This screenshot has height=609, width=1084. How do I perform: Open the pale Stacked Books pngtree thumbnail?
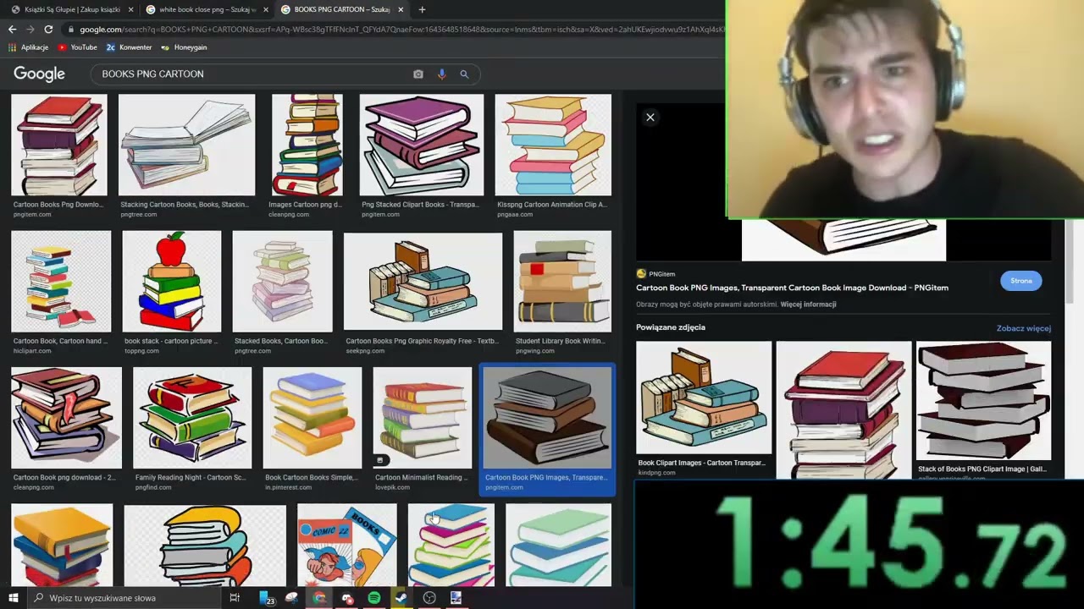coord(283,282)
